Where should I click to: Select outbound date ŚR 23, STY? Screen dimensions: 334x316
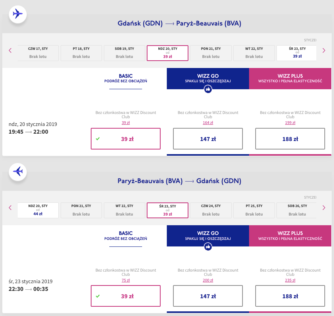297,53
